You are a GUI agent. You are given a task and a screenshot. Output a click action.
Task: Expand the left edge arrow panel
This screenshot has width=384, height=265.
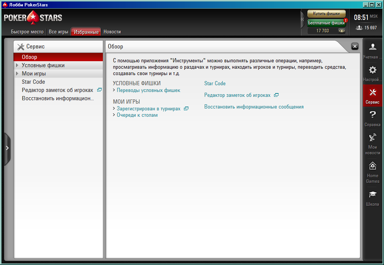coord(7,148)
